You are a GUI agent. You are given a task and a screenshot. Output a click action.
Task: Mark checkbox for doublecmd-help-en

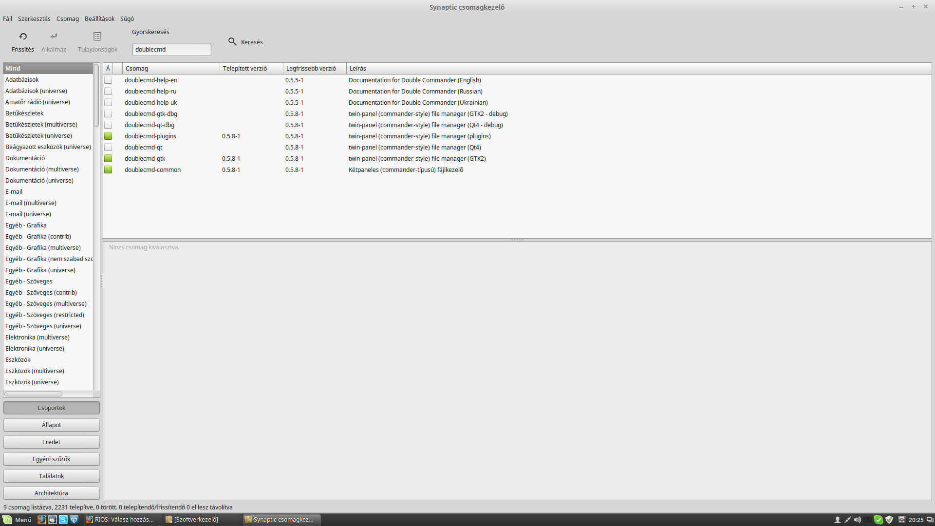click(108, 80)
